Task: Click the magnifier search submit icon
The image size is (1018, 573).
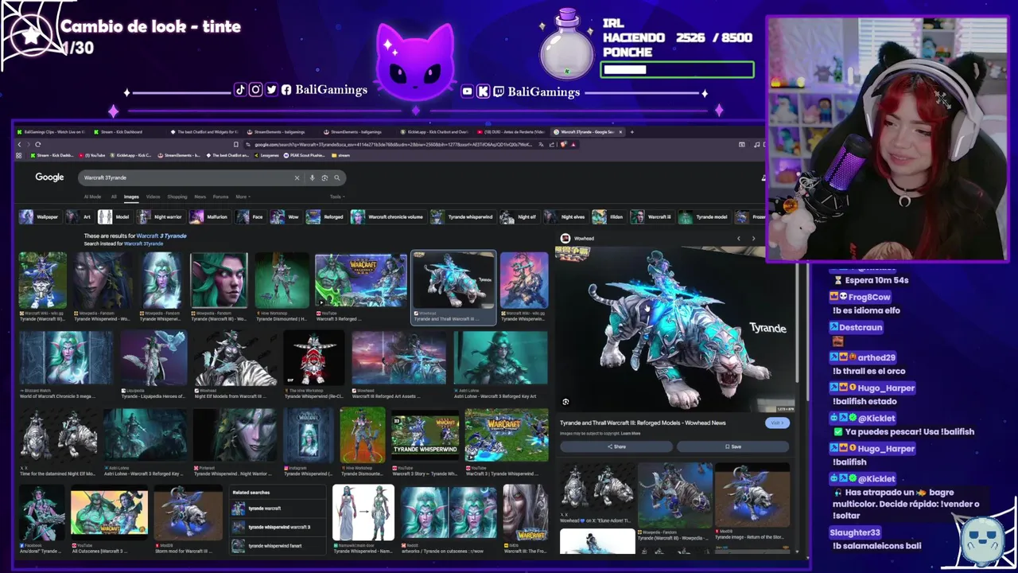Action: [x=337, y=177]
